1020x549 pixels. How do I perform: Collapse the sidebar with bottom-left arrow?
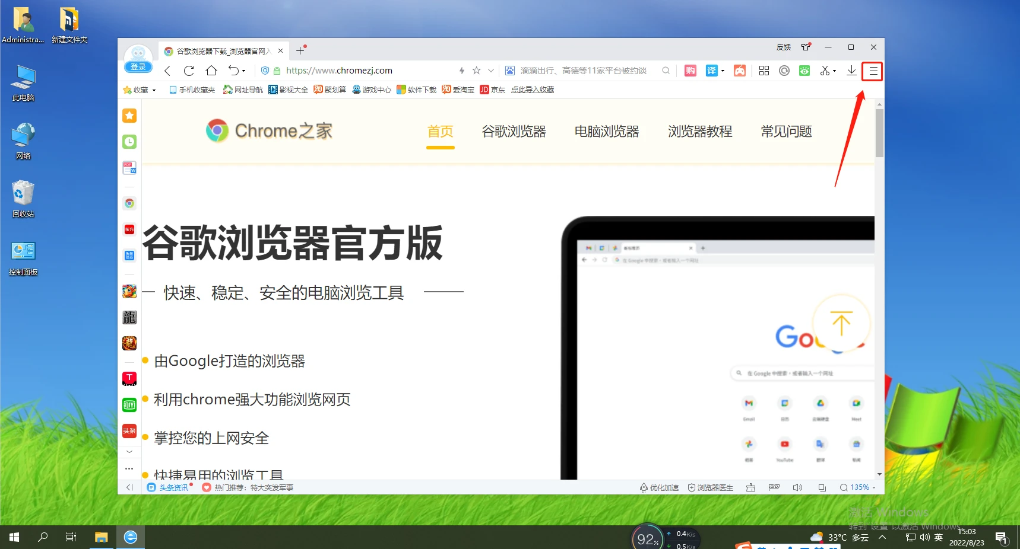(x=129, y=487)
